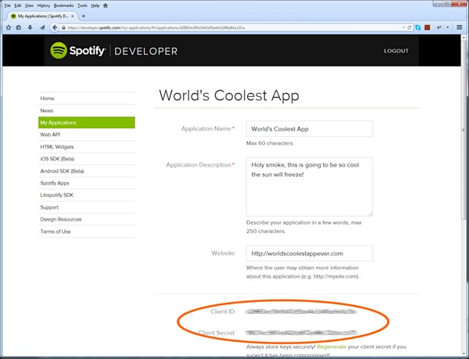Image resolution: width=469 pixels, height=359 pixels.
Task: Click the red extension icon in toolbar
Action: tap(428, 27)
